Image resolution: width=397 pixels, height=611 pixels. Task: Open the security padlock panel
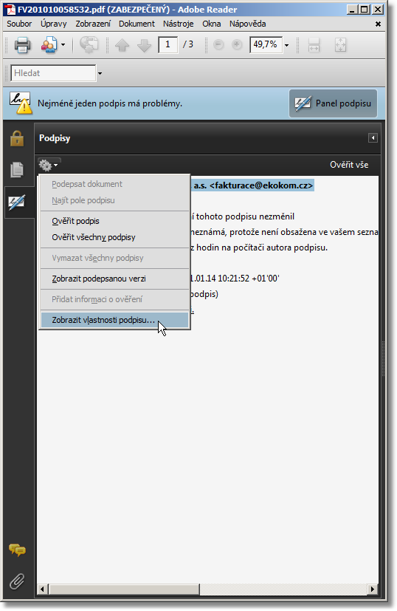17,138
